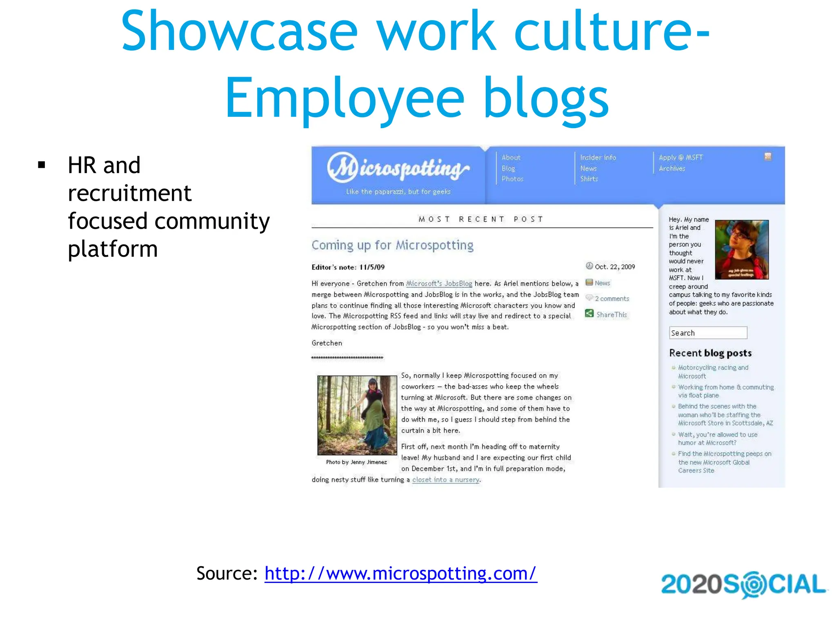
Task: Open the Blog menu item
Action: coord(508,169)
